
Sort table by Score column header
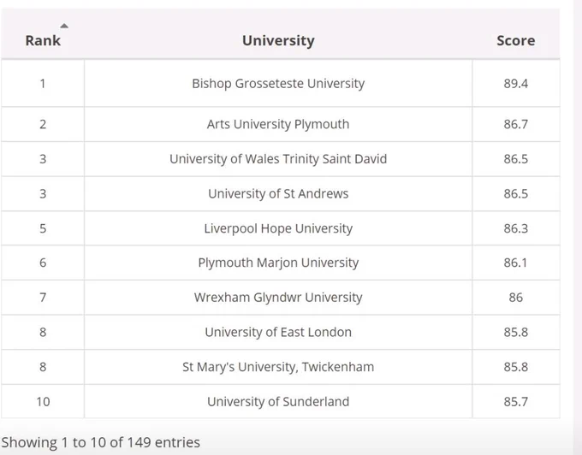[515, 40]
